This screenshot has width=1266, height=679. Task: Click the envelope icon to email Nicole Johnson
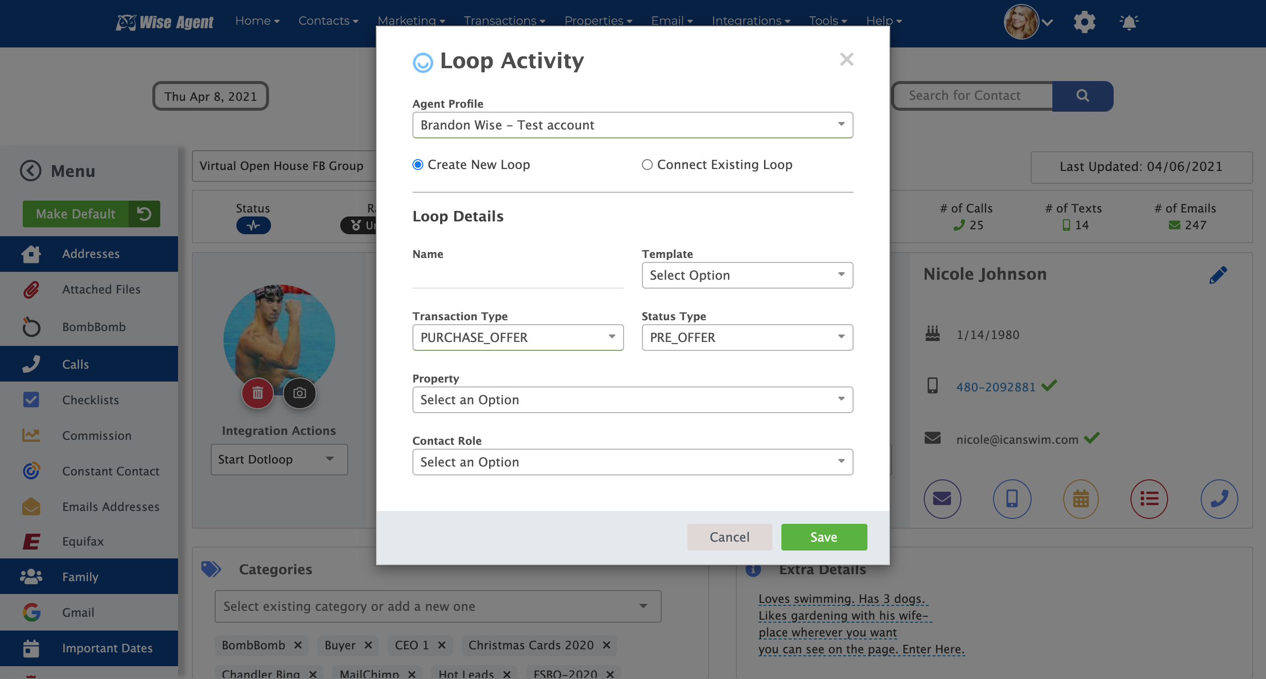pyautogui.click(x=942, y=499)
